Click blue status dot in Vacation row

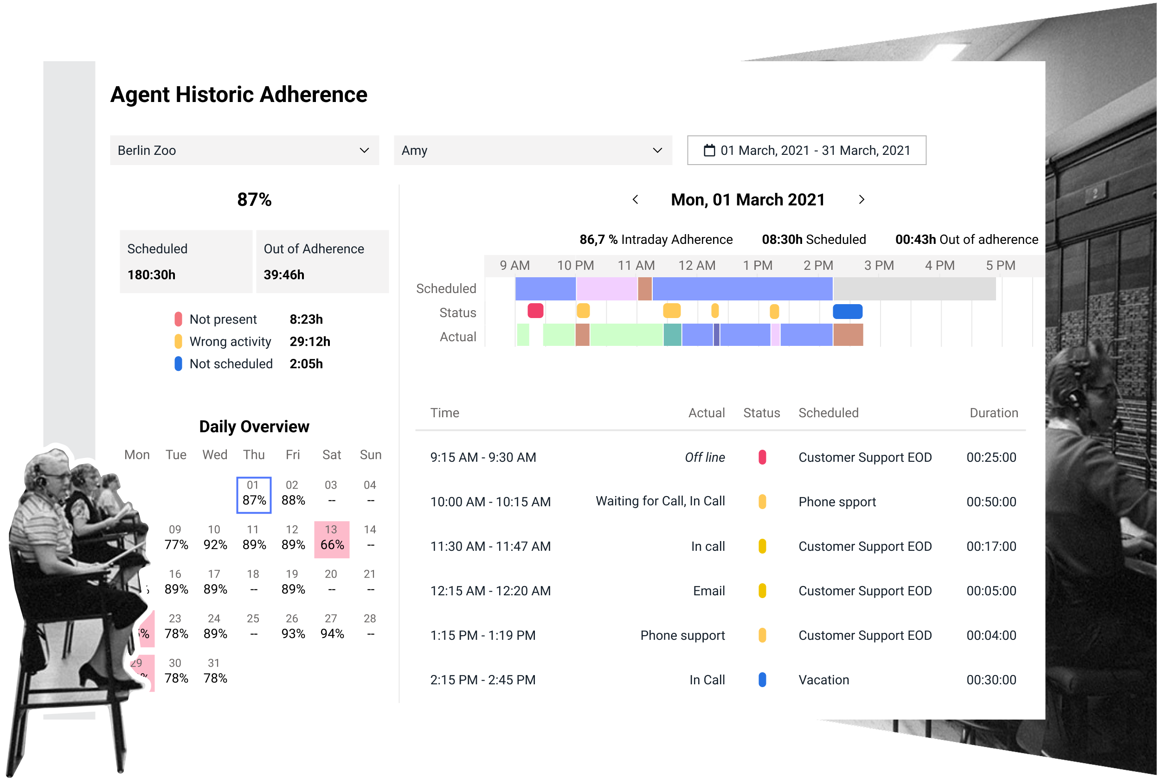pyautogui.click(x=762, y=680)
